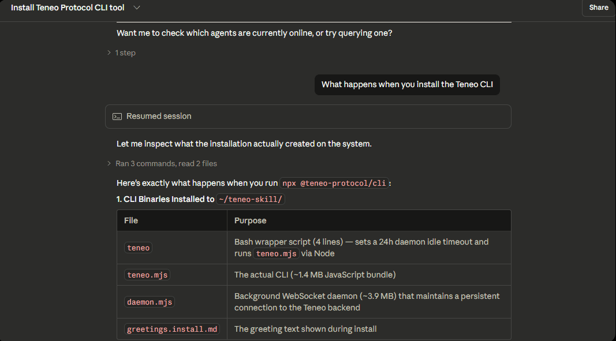Click the ~/teneo-skill/ path chip

pyautogui.click(x=251, y=198)
